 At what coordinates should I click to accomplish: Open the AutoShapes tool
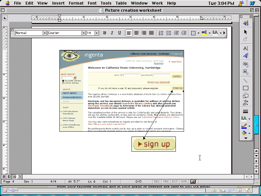(x=246, y=95)
